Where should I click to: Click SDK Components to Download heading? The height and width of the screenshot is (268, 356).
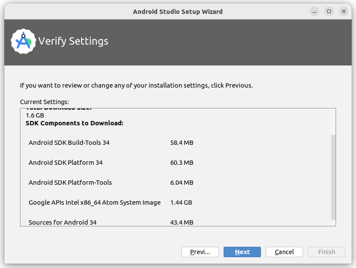coord(75,123)
